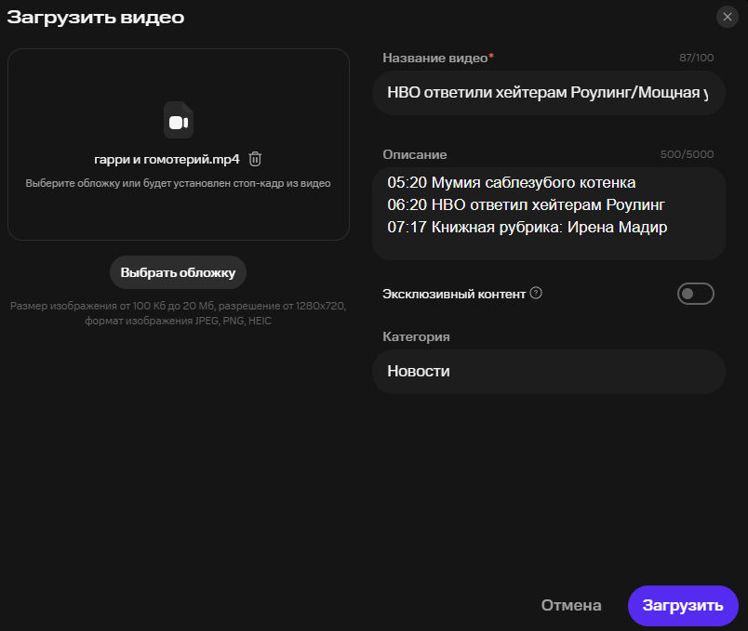Select the file name гарри и гомотерий.mp4
Viewport: 748px width, 631px height.
click(167, 159)
